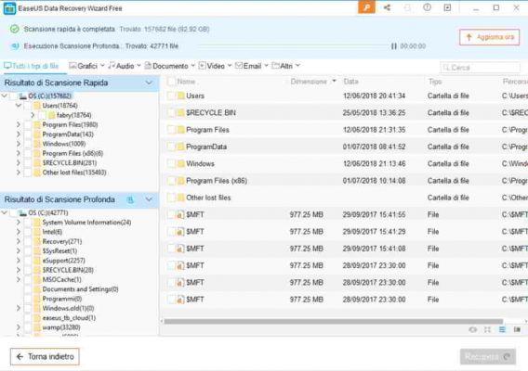Expand the fabry(18764) tree node
Image resolution: width=528 pixels, height=371 pixels.
(x=33, y=115)
